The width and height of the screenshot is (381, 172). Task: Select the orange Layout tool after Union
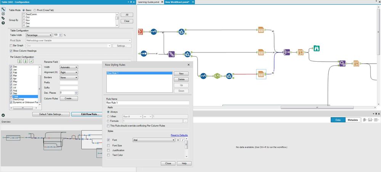[x=301, y=52]
